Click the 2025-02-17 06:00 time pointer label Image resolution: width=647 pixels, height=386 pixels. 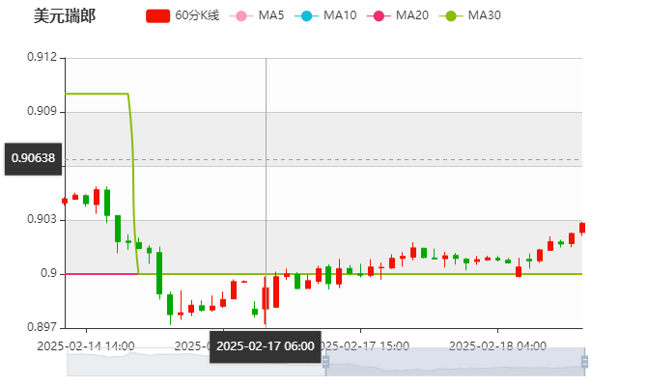coord(265,345)
